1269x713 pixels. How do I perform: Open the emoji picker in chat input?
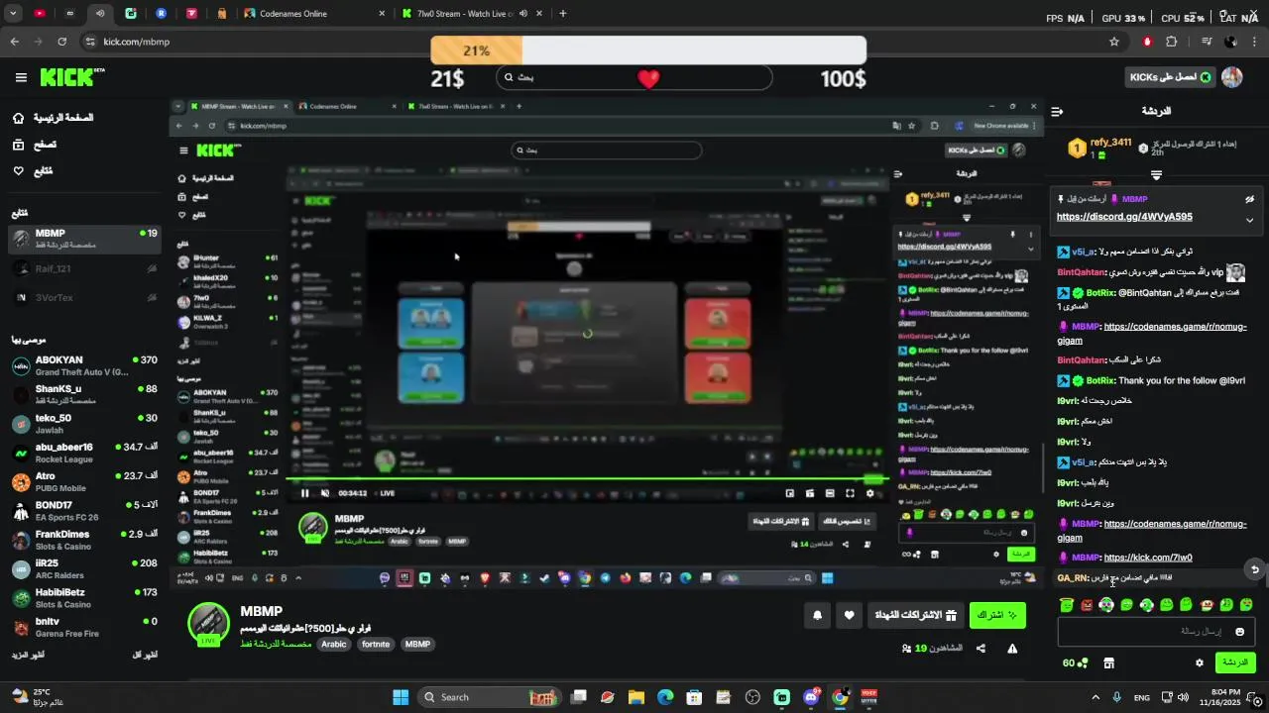(x=1239, y=632)
